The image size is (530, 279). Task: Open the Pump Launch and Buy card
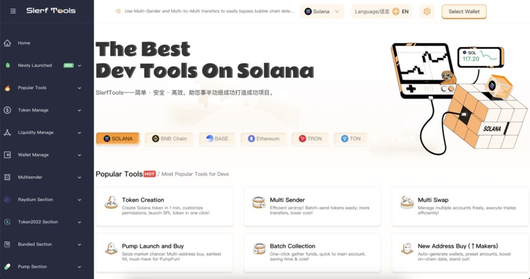(164, 253)
